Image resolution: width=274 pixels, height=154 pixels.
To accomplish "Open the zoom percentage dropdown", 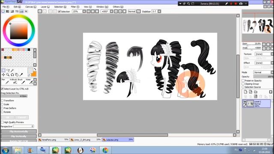I will click(x=84, y=12).
